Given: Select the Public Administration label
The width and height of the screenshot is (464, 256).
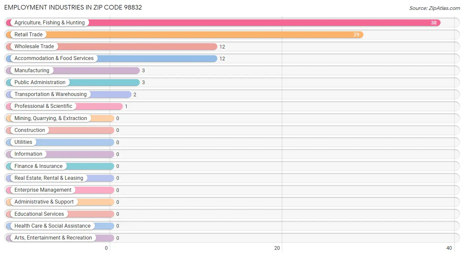Looking at the screenshot, I should coord(40,82).
